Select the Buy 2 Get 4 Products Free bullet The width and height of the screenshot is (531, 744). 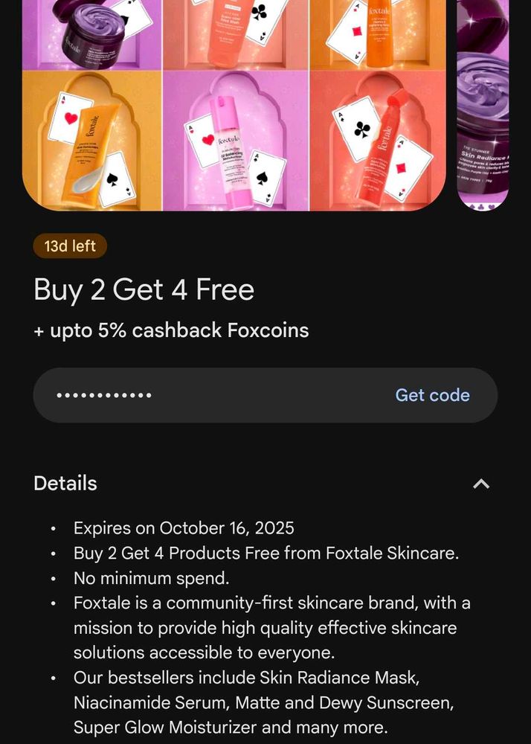click(x=266, y=554)
